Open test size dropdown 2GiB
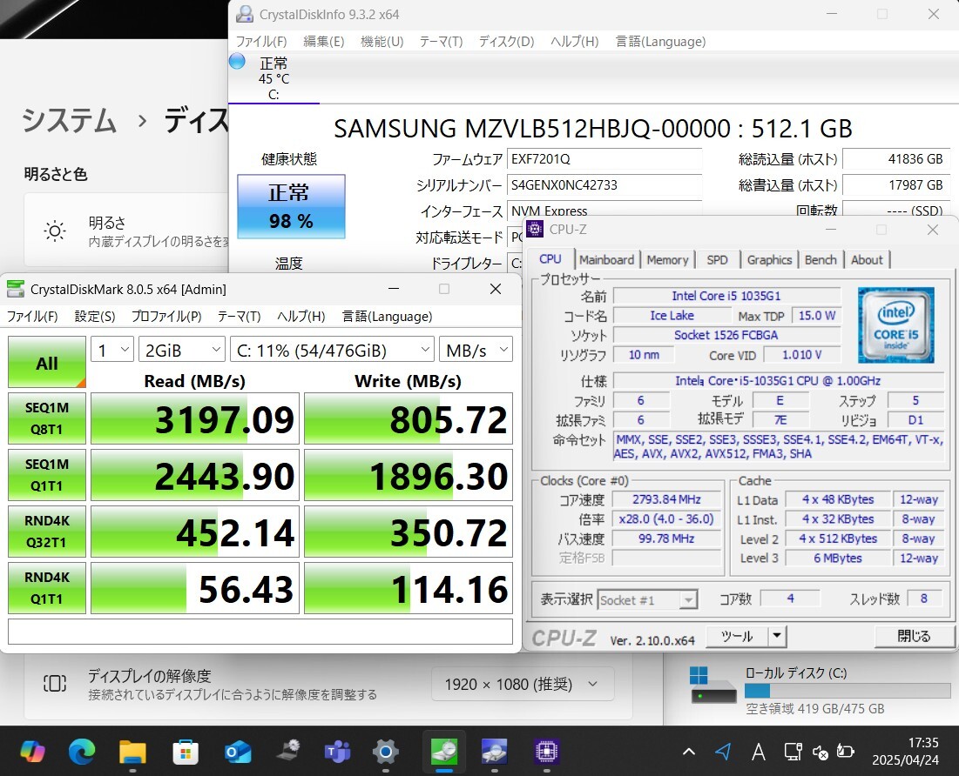Viewport: 959px width, 776px height. coord(182,350)
